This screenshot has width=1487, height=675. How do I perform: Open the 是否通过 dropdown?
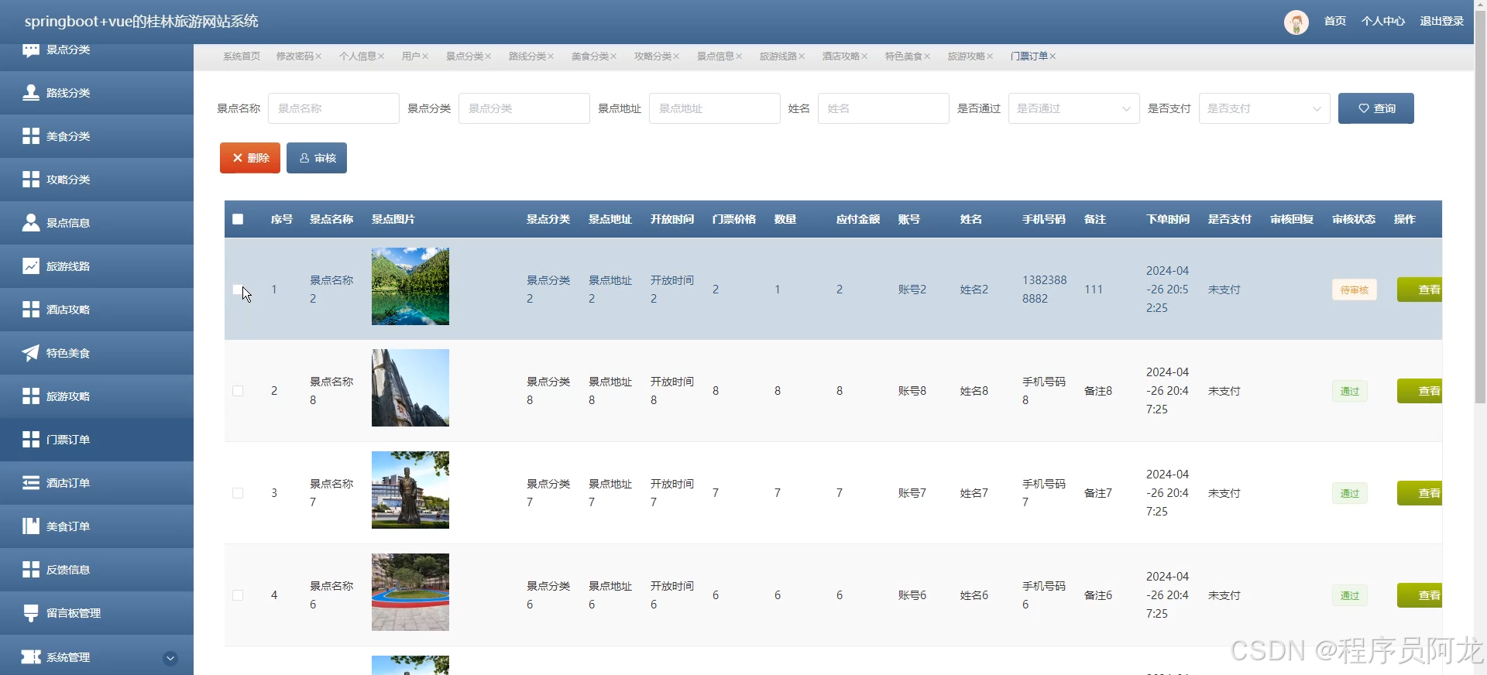(1073, 108)
